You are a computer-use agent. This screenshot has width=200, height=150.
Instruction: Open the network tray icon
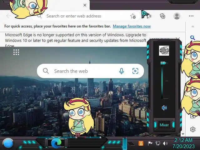coord(157,143)
